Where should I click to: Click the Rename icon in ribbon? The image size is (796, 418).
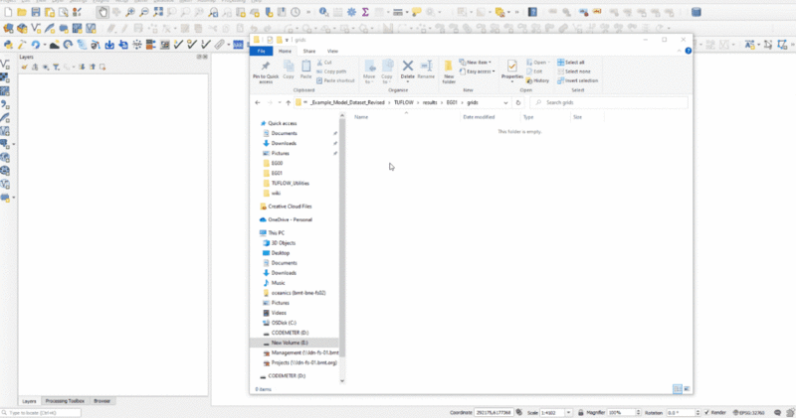426,67
